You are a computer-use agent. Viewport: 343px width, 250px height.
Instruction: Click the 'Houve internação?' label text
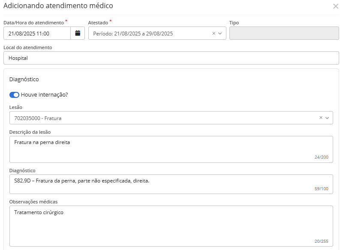tap(44, 95)
